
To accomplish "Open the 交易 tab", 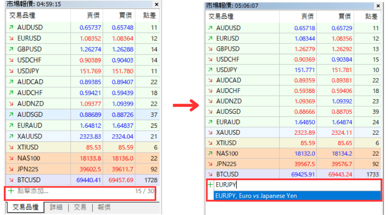I will 80,207.
